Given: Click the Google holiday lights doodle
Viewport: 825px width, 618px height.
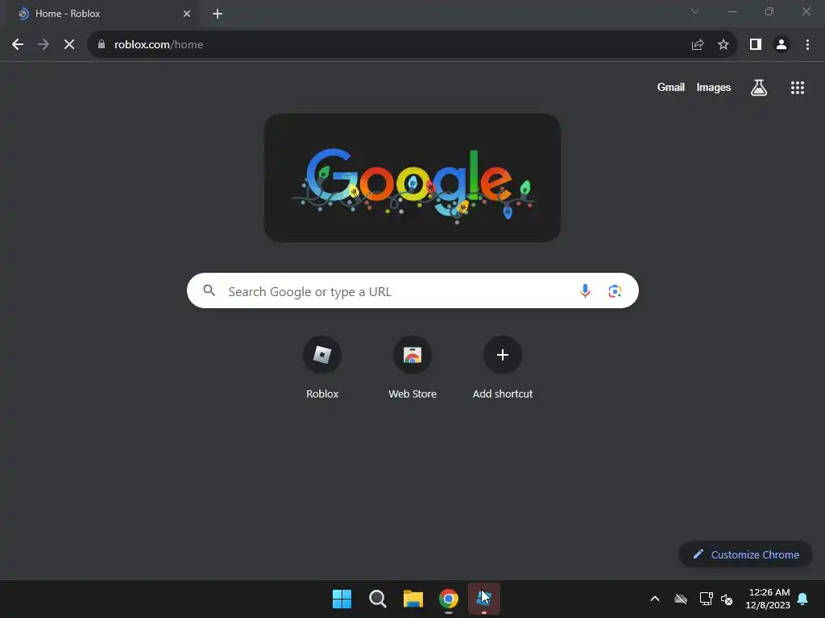Looking at the screenshot, I should (412, 178).
